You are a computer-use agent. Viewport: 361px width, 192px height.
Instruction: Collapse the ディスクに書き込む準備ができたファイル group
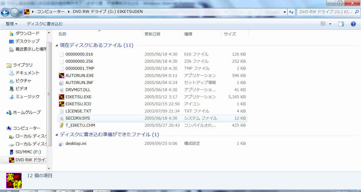click(x=57, y=135)
